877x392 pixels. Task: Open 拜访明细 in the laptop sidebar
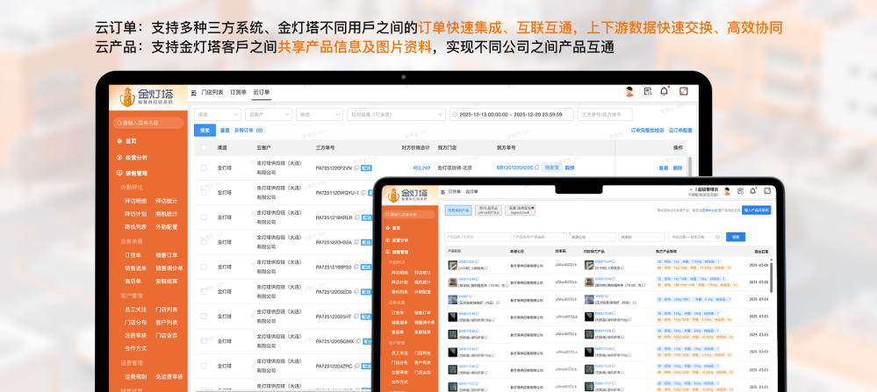point(135,201)
